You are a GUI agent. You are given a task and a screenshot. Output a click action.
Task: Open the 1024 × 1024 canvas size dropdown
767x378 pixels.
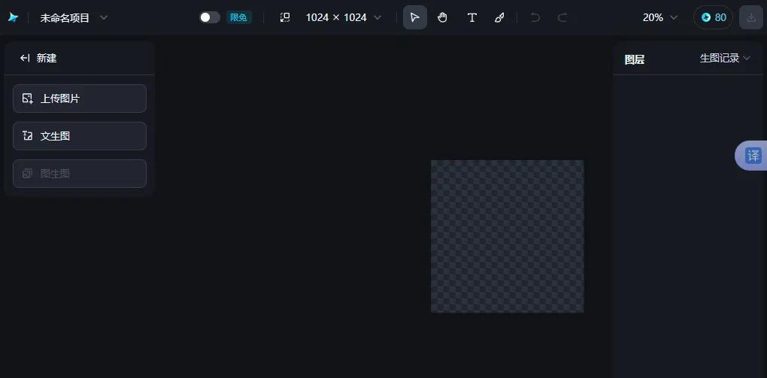344,17
